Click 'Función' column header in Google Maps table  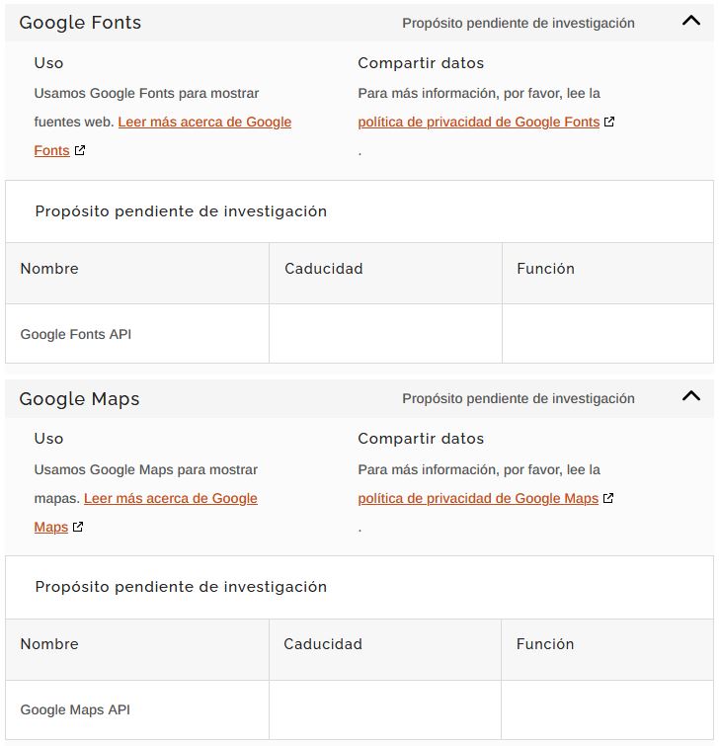pos(545,644)
